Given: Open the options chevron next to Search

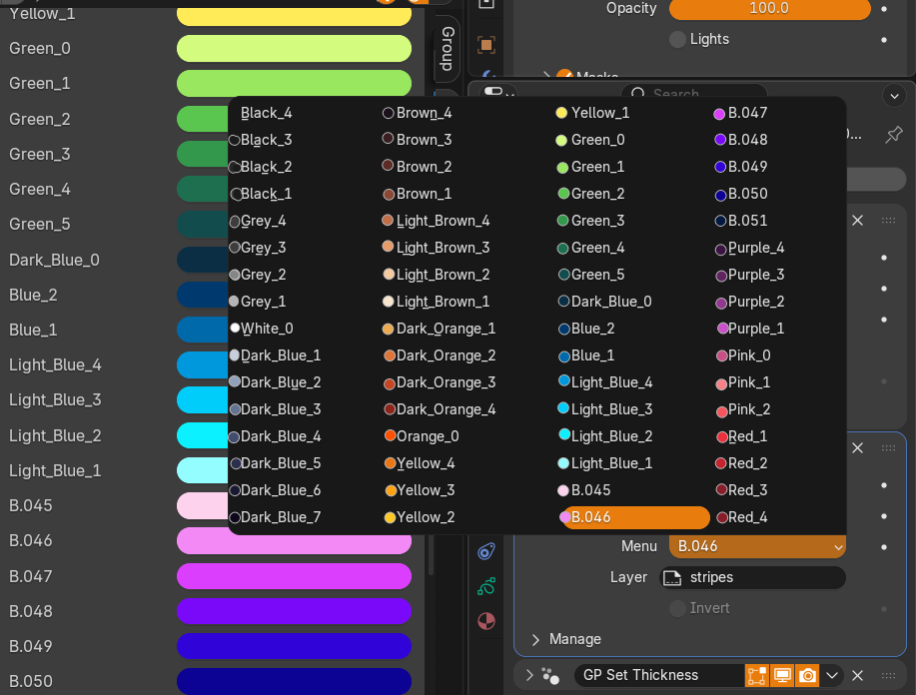Looking at the screenshot, I should [x=894, y=96].
